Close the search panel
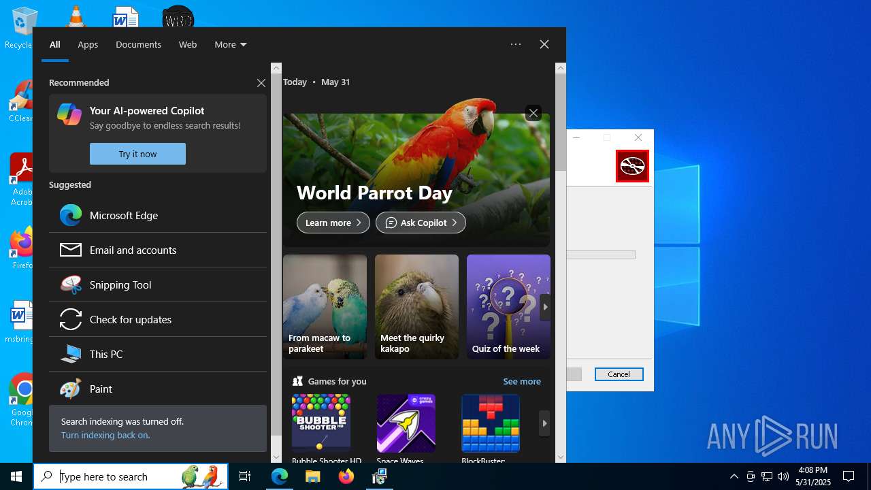871x490 pixels. [544, 44]
